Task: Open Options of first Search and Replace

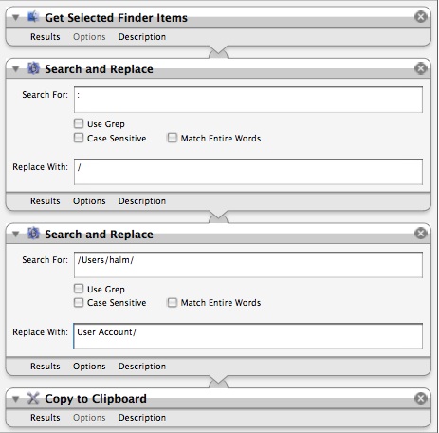Action: (x=89, y=201)
